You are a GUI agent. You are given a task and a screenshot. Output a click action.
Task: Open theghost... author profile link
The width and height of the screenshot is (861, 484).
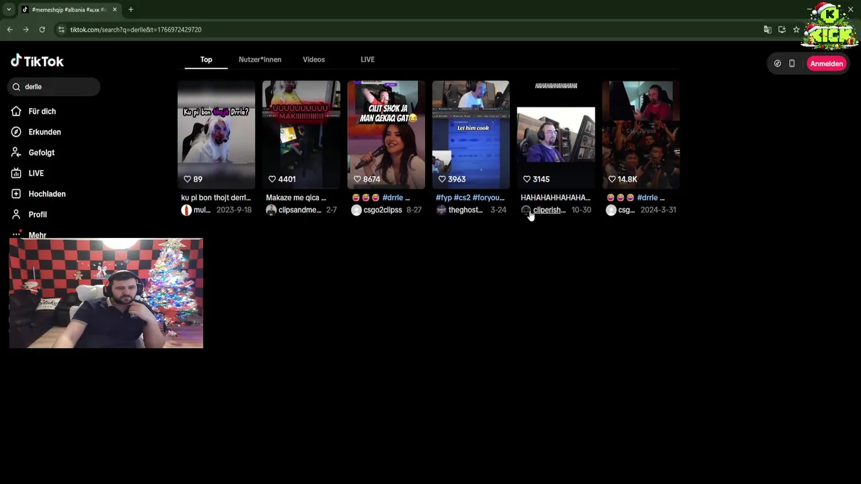click(465, 210)
